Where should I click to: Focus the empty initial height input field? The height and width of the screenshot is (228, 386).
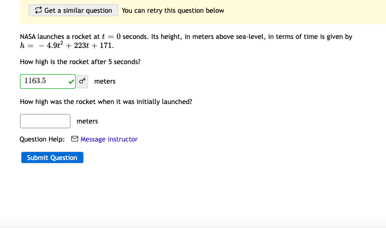[45, 121]
